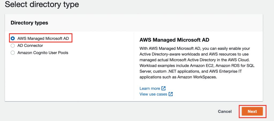Choose the AD Connector radio option
The image size is (274, 121).
coord(13,46)
